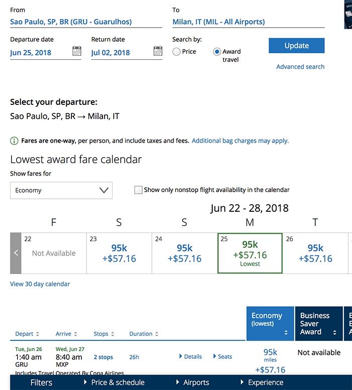352x390 pixels.
Task: Click the Update search button
Action: click(x=296, y=46)
